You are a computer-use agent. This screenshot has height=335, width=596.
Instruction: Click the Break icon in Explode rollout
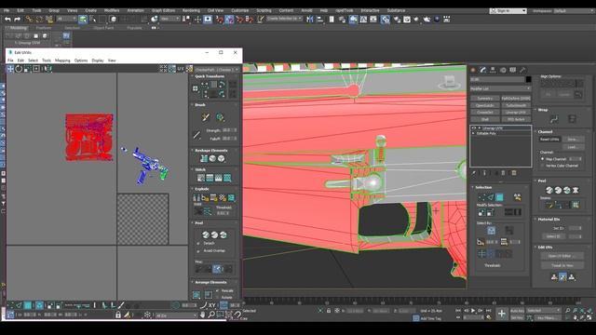[196, 197]
